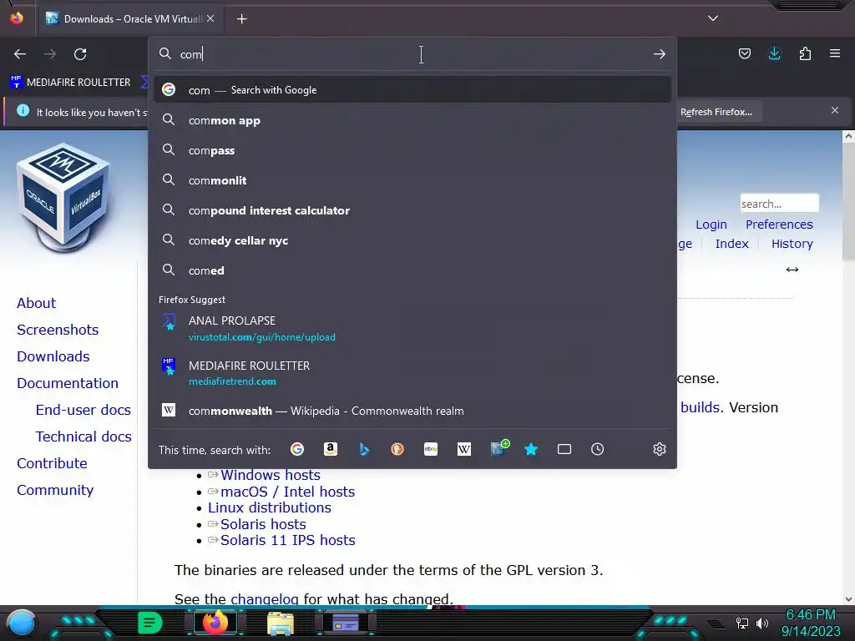The width and height of the screenshot is (855, 641).
Task: Search this time with eBay icon
Action: (431, 449)
